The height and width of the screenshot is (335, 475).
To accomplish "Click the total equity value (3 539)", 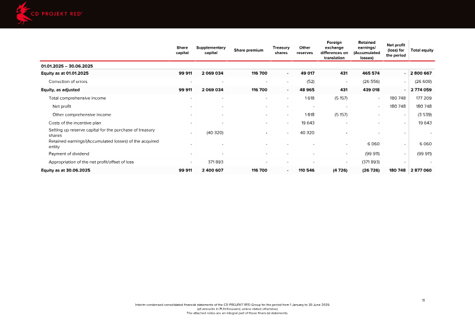I will 425,114.
